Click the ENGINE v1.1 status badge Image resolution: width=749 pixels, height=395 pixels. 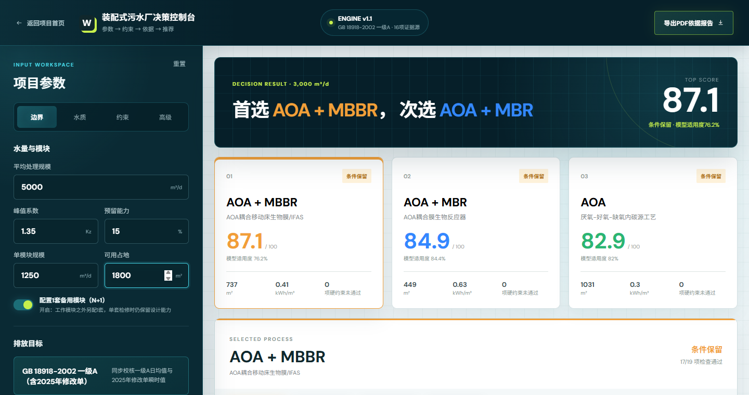pyautogui.click(x=374, y=23)
